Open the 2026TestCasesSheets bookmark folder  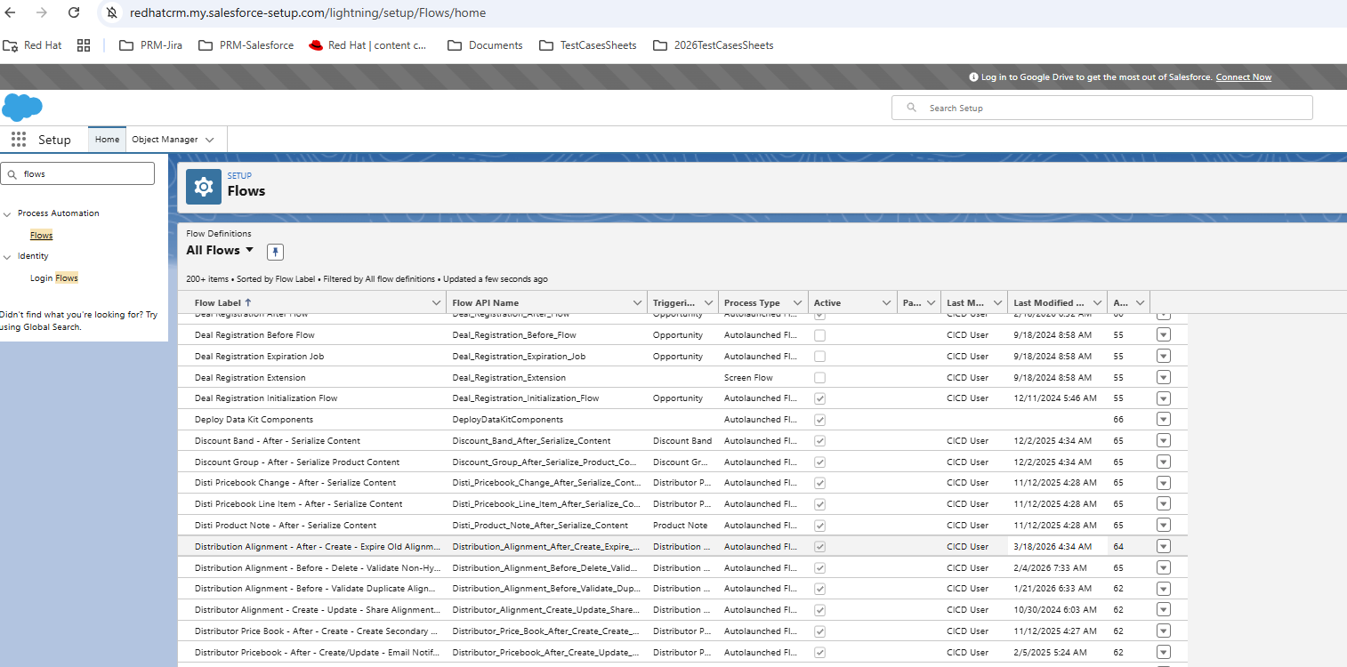point(714,45)
